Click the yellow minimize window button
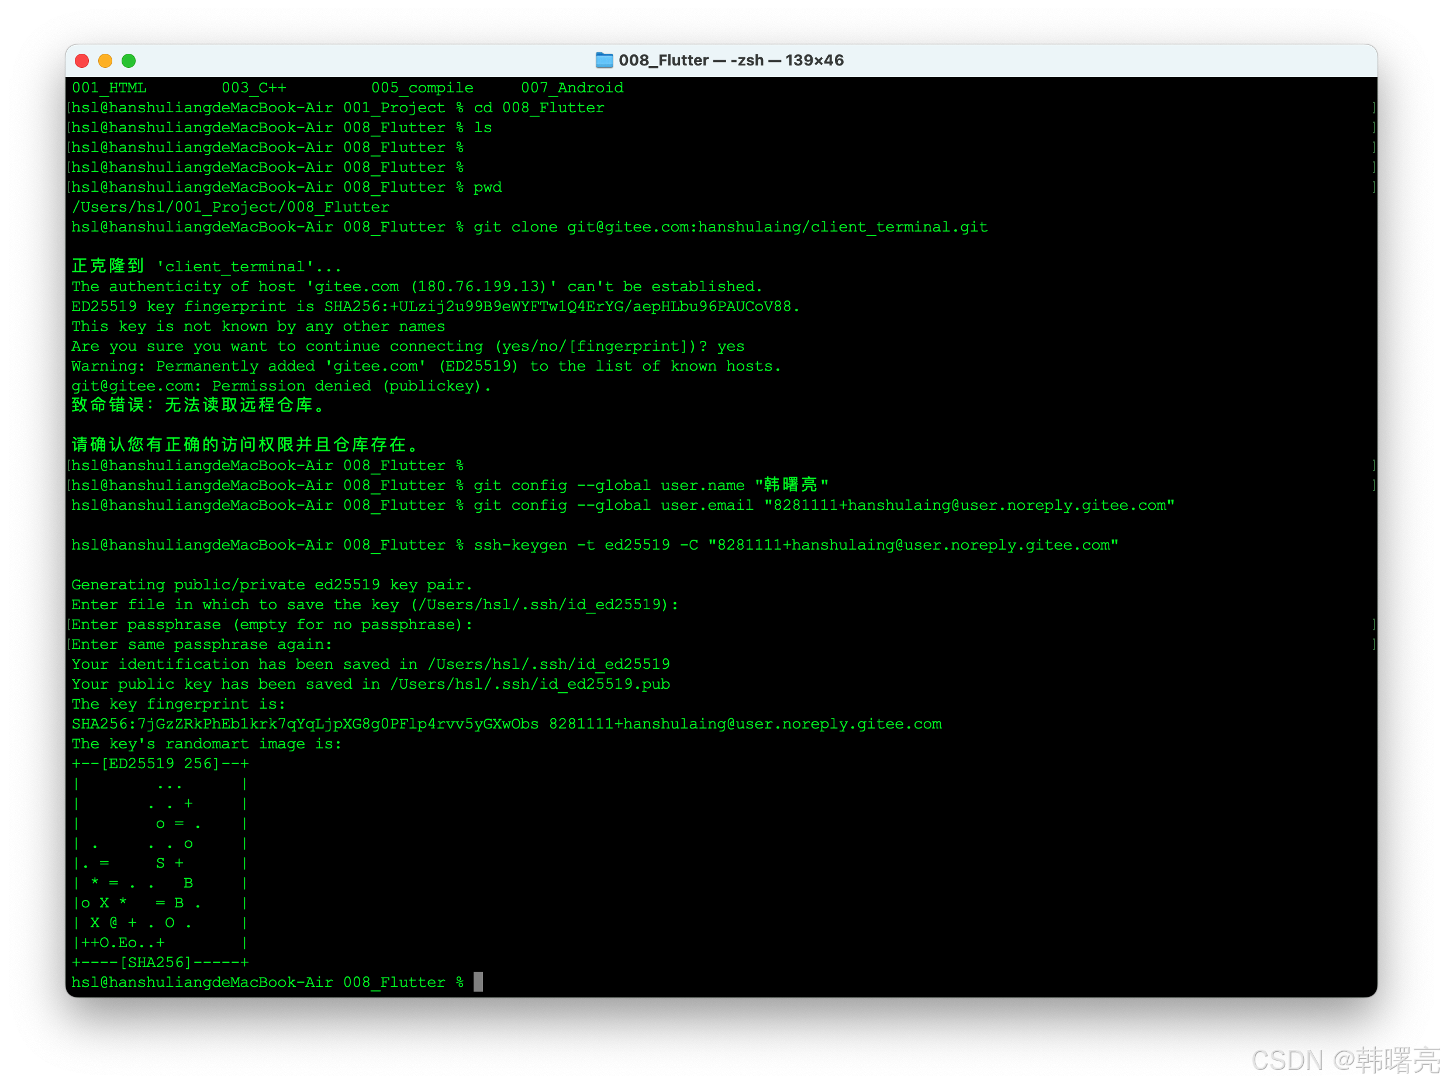The image size is (1443, 1084). [x=106, y=61]
